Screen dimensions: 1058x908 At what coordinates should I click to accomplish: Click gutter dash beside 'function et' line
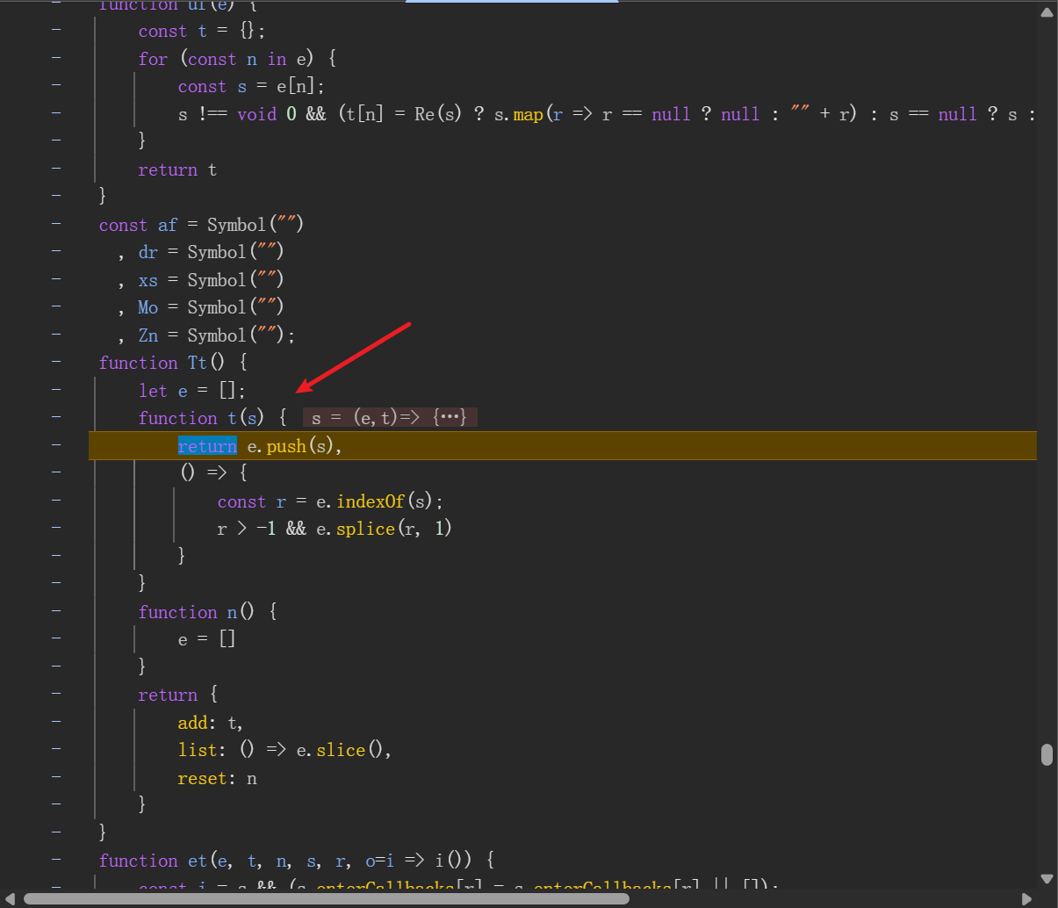(x=56, y=861)
